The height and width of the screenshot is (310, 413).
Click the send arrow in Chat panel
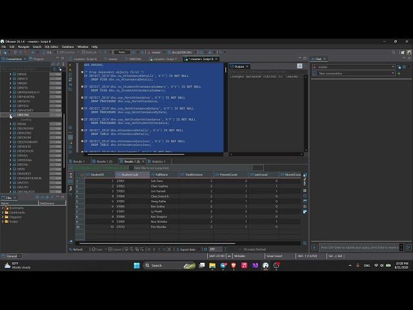pos(408,247)
